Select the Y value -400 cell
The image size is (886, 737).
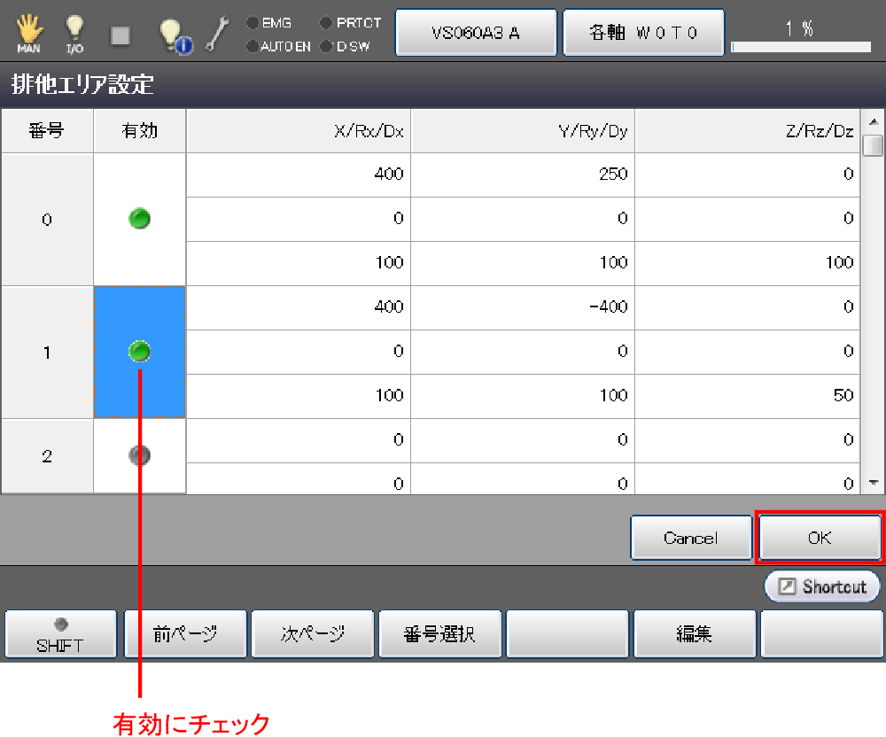tap(523, 307)
